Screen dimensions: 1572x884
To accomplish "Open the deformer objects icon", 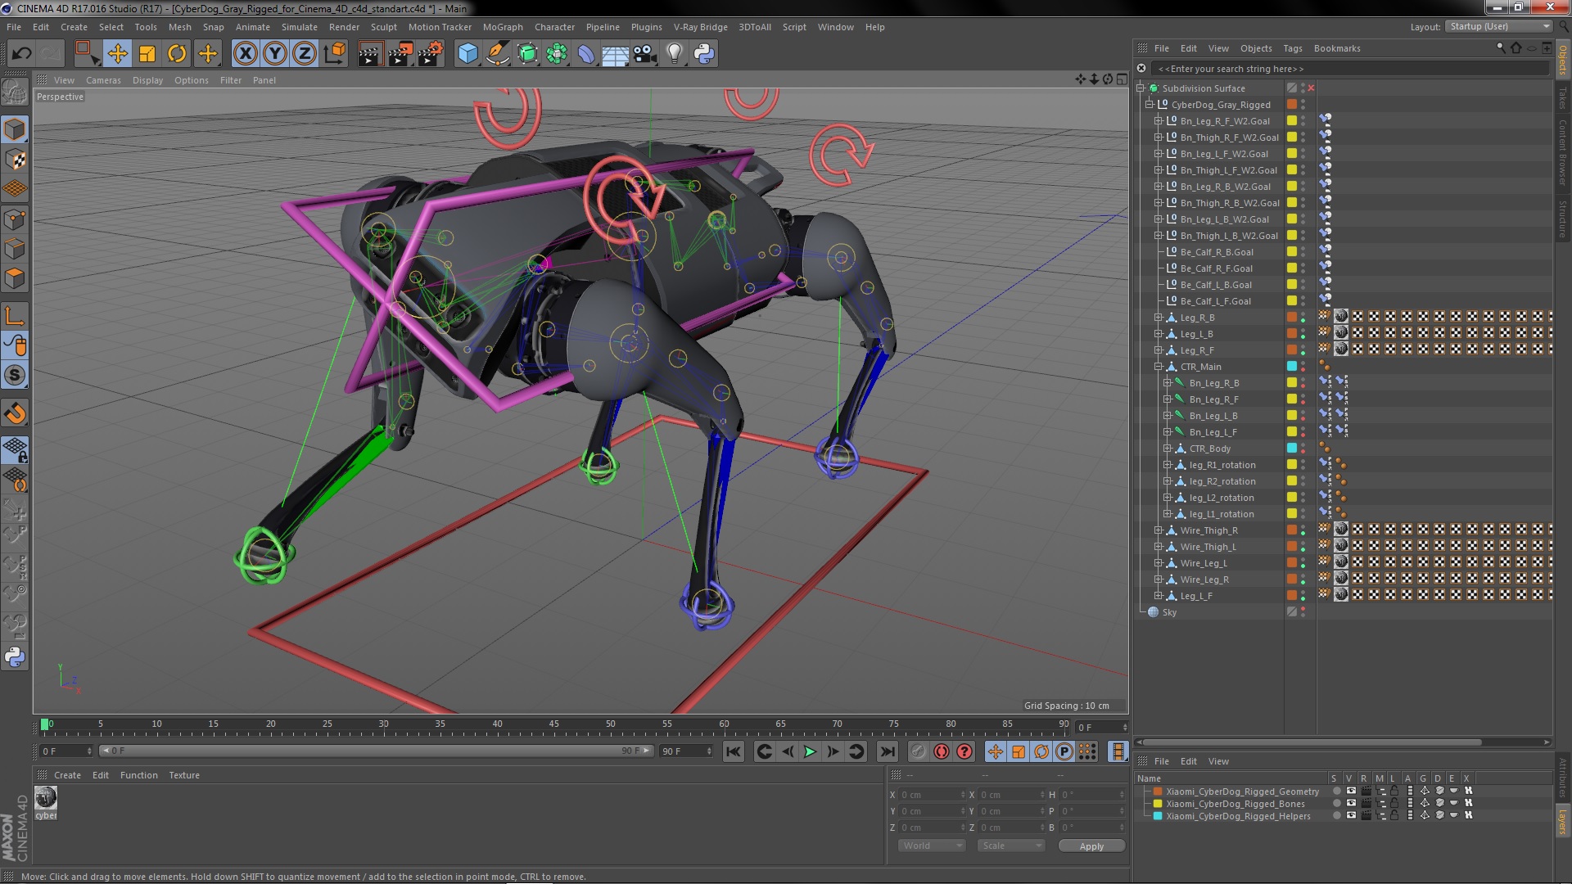I will pos(586,54).
